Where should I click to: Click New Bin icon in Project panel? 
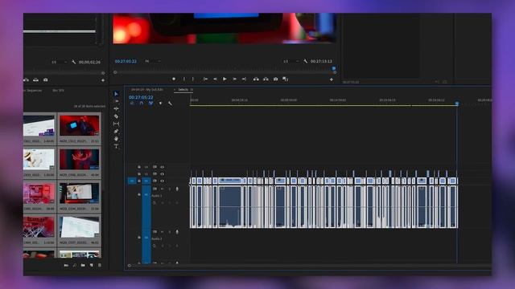point(83,265)
